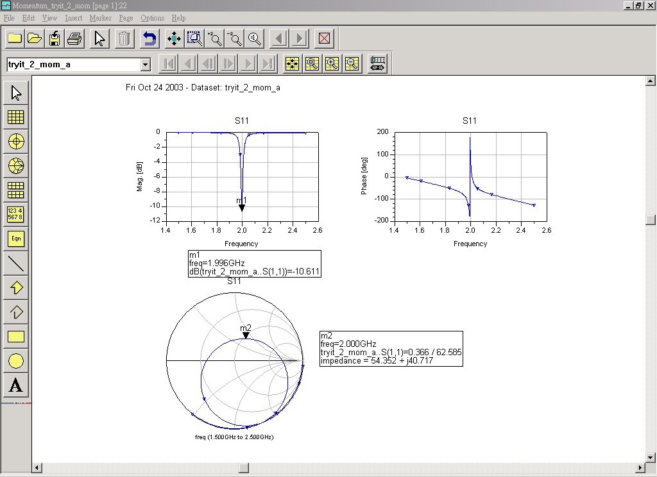
Task: Select the m2 impedance readout box
Action: [391, 349]
